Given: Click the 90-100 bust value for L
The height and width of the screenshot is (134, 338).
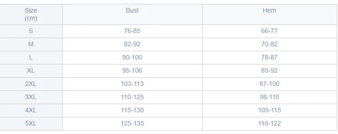Looking at the screenshot, I should pyautogui.click(x=132, y=57).
